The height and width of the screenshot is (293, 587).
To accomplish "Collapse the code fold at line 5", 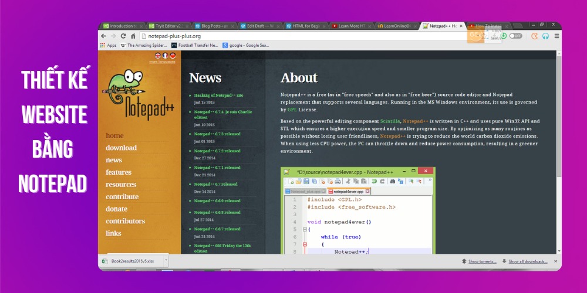I will coord(305,230).
